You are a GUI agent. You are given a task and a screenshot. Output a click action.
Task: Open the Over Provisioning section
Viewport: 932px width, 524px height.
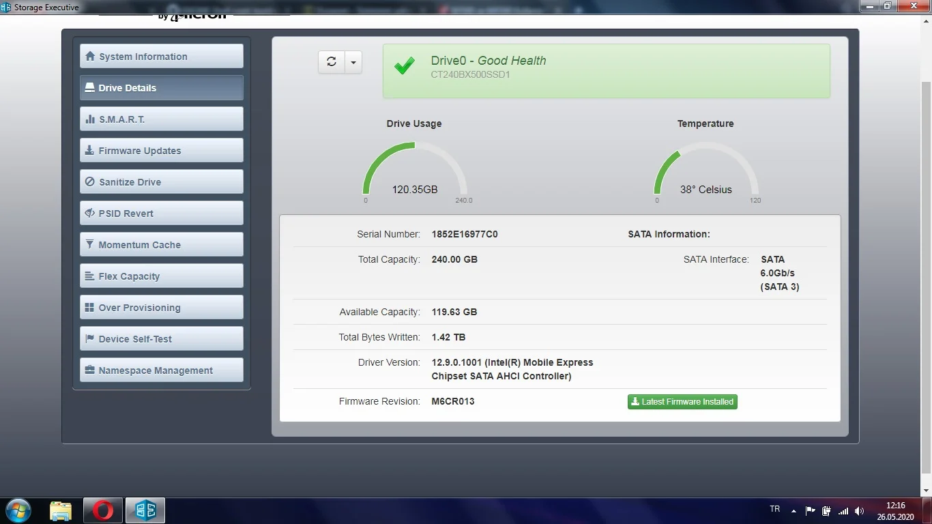(162, 308)
